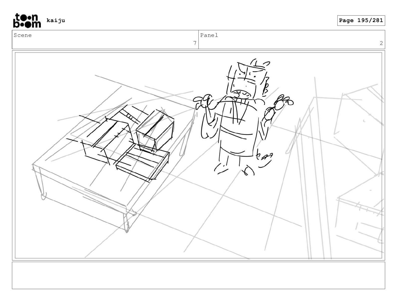The height and width of the screenshot is (307, 397).
Task: Click the storyboard panel sketch
Action: pyautogui.click(x=198, y=155)
